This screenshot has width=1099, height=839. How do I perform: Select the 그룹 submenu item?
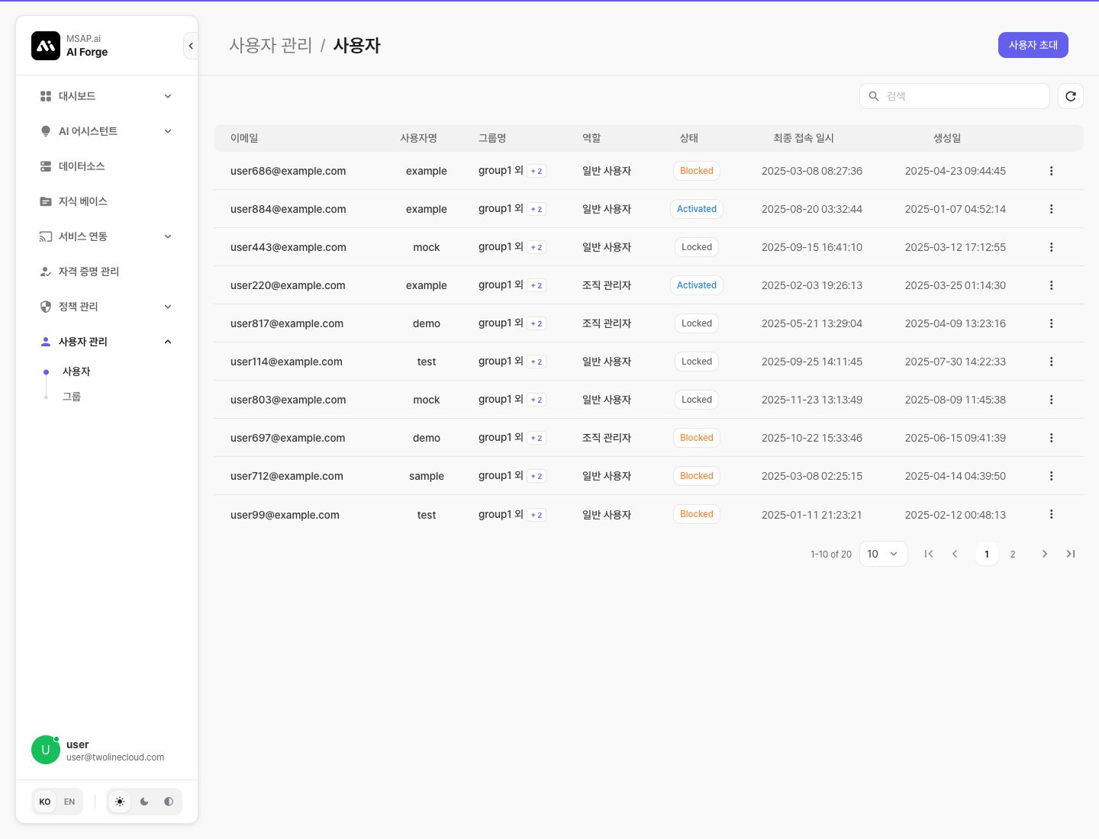[72, 397]
